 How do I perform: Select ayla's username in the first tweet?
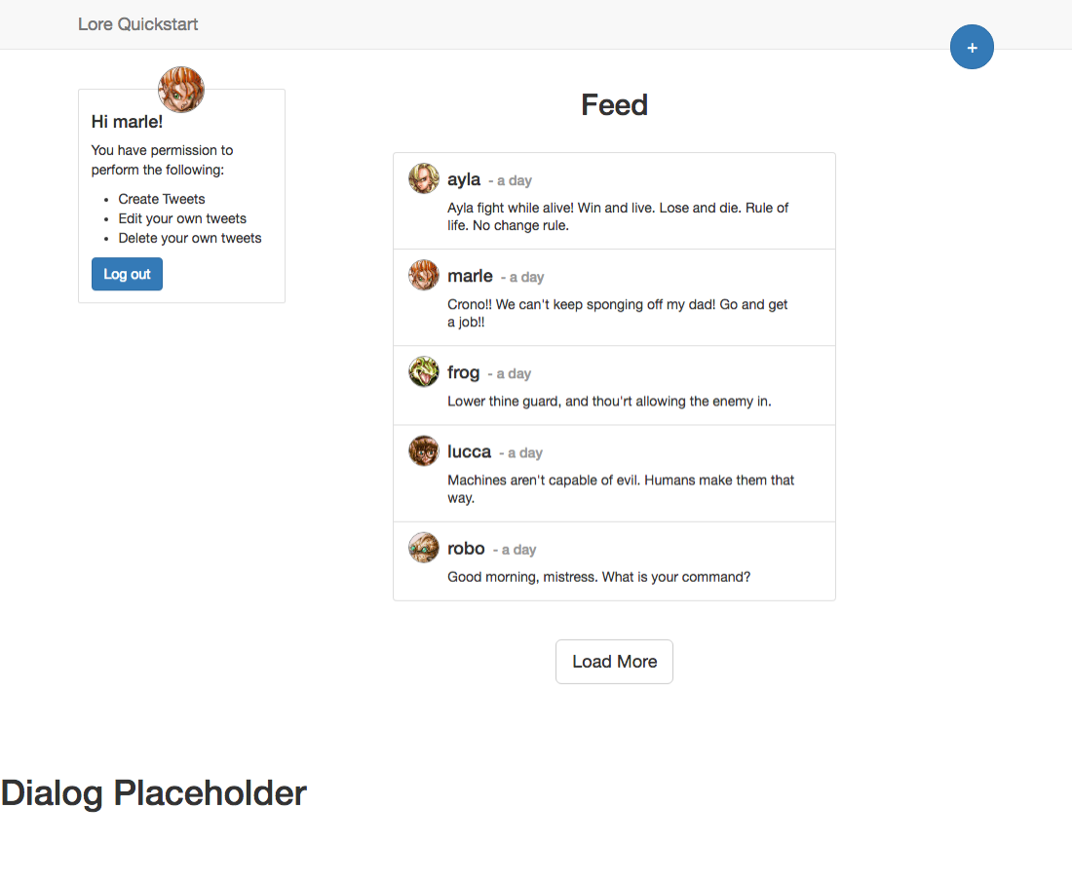point(464,180)
